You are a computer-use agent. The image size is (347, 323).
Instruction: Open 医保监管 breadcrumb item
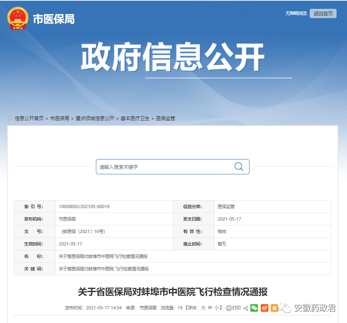(166, 119)
